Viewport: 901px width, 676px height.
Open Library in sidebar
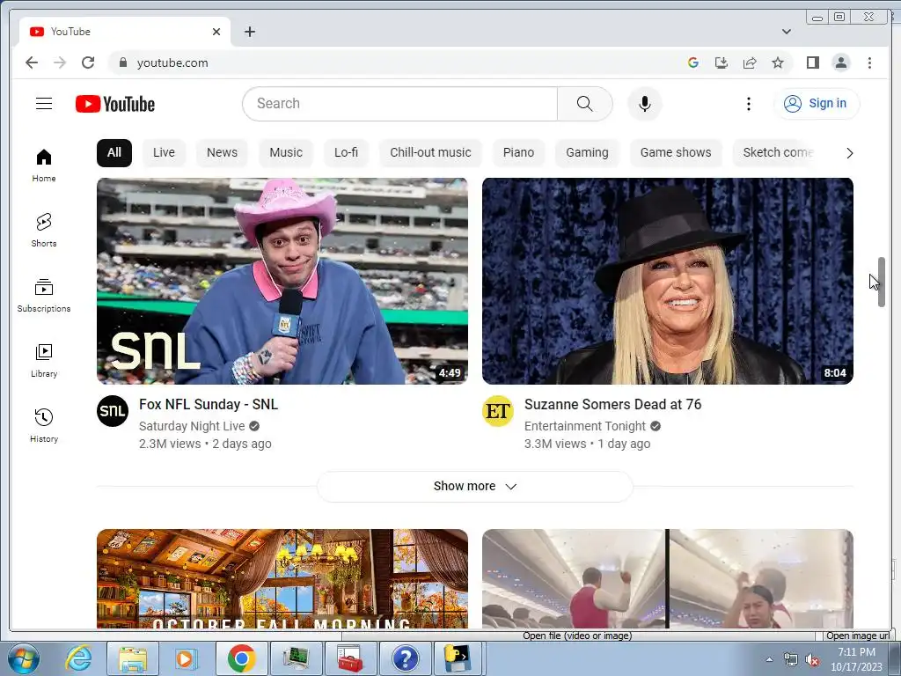[44, 360]
